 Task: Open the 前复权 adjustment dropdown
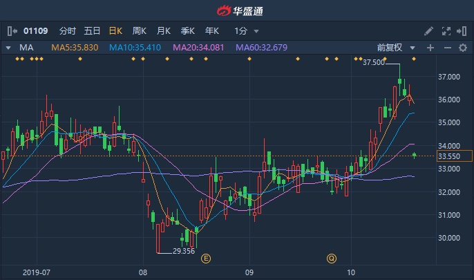point(397,48)
